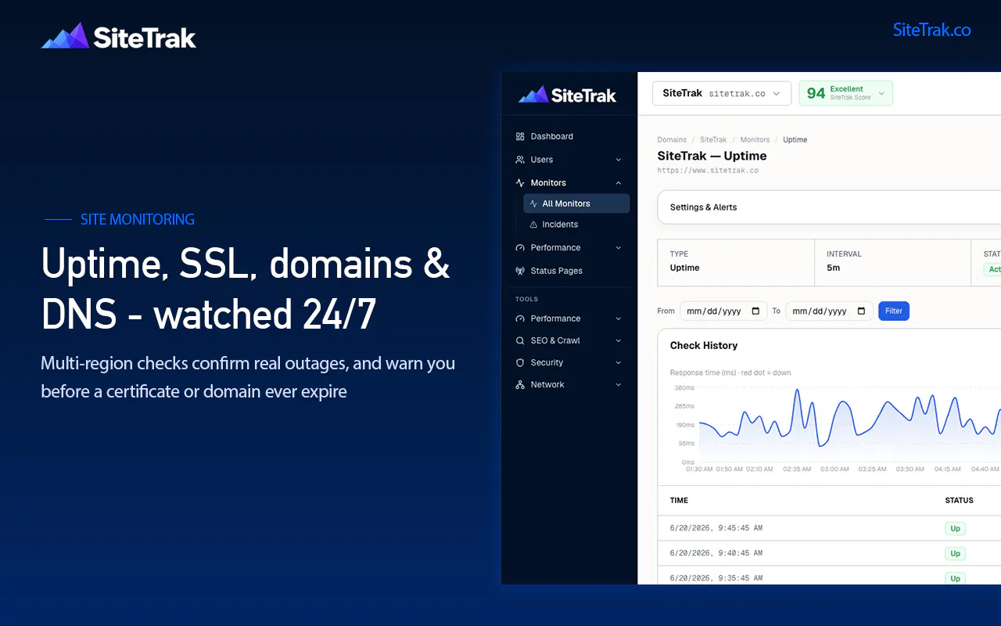
Task: Click the SiteTrak — Uptime page heading
Action: (712, 156)
